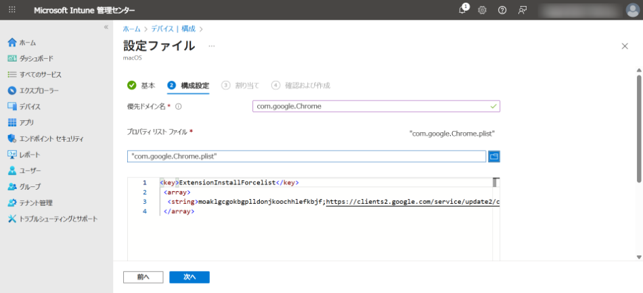Open エンドポイント セキュリティ in the sidebar
The height and width of the screenshot is (293, 643).
tap(51, 138)
